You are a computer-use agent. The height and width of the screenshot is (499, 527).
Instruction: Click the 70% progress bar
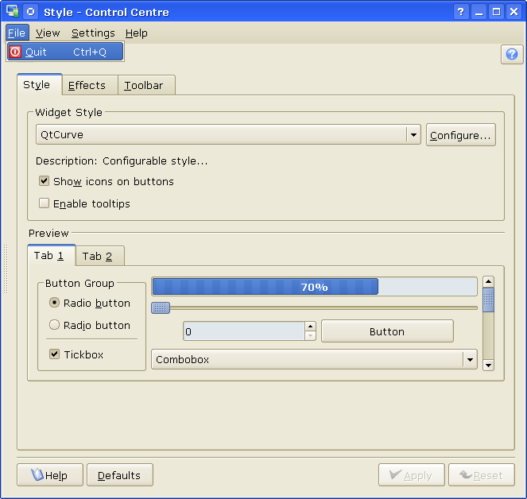coord(314,287)
